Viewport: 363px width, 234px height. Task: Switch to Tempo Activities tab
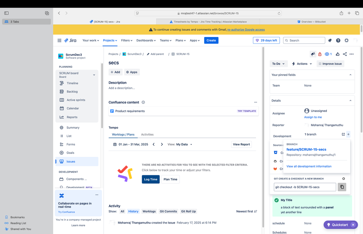pyautogui.click(x=147, y=134)
